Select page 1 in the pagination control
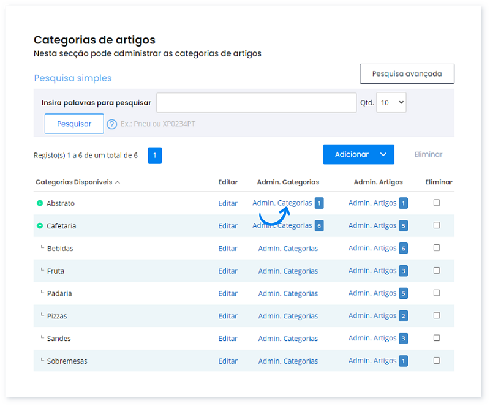The image size is (490, 406). coord(154,155)
